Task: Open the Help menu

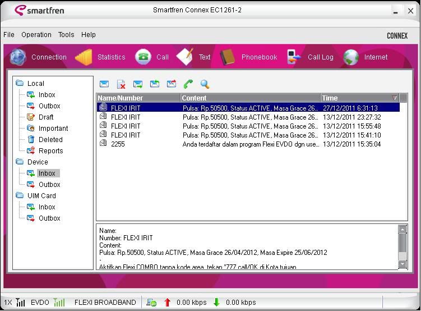Action: (x=89, y=35)
